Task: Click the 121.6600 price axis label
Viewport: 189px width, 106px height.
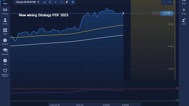Action: (170, 46)
